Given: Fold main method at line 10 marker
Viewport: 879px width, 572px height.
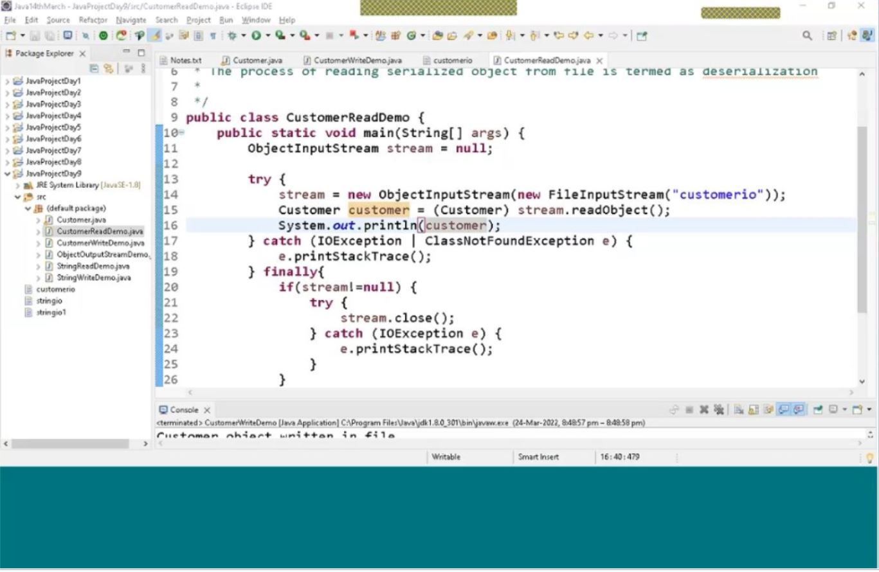Looking at the screenshot, I should [x=181, y=132].
